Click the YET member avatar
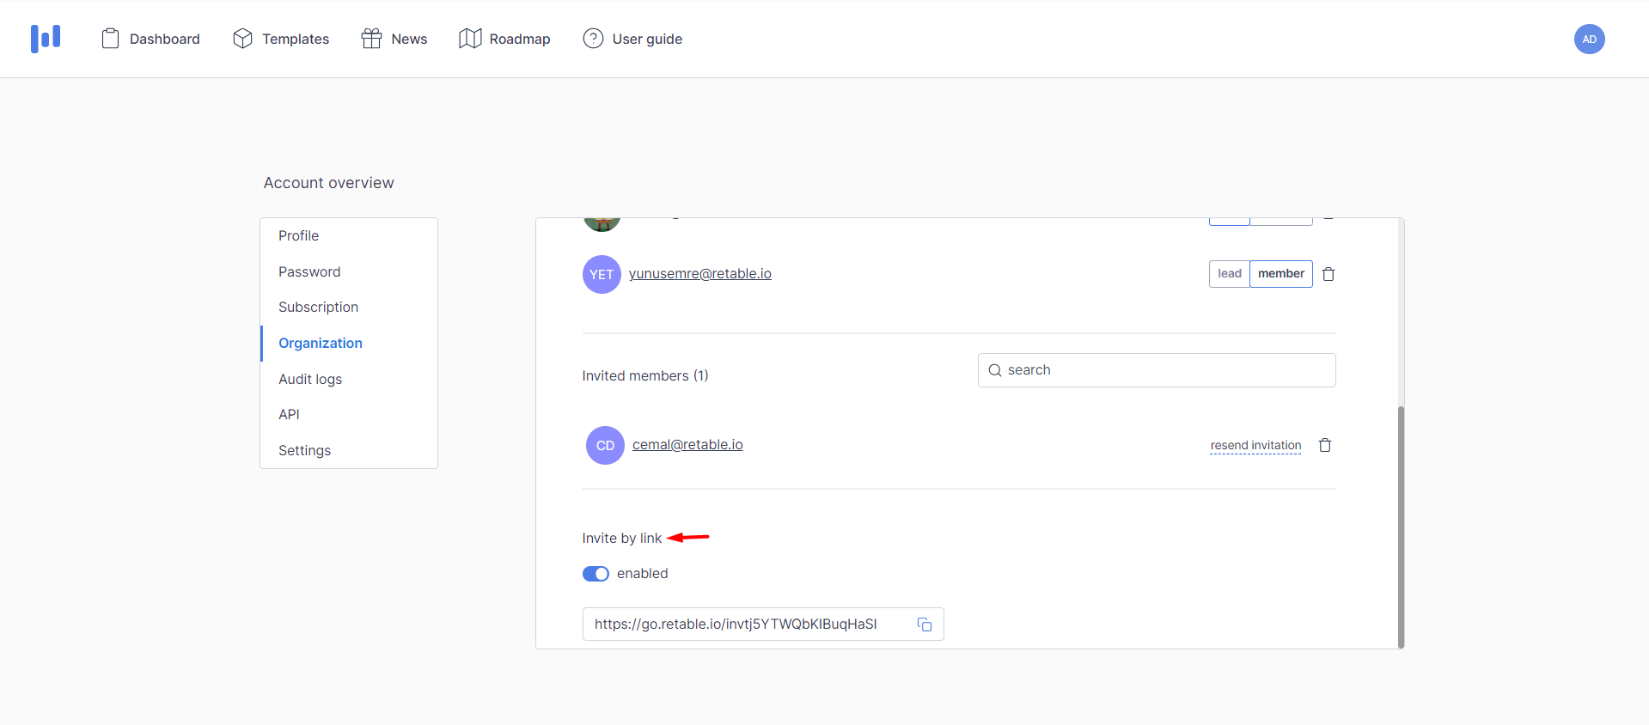This screenshot has width=1649, height=725. 602,274
